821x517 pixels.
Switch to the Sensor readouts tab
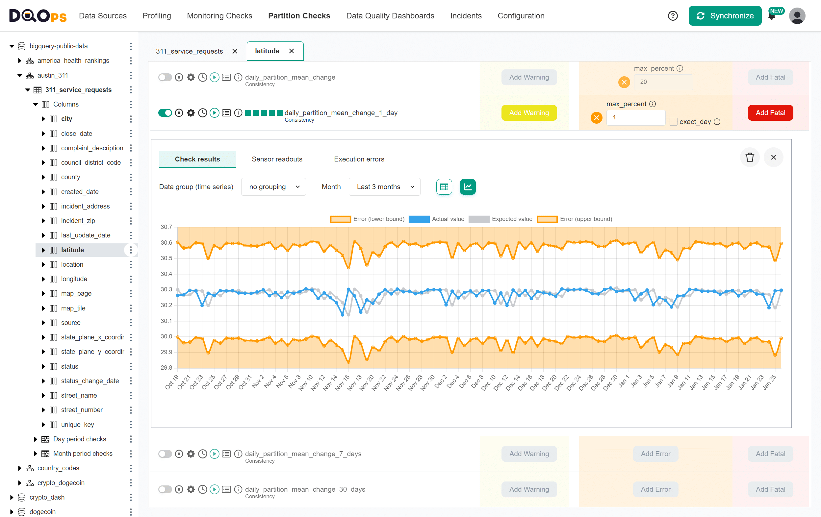click(x=277, y=159)
